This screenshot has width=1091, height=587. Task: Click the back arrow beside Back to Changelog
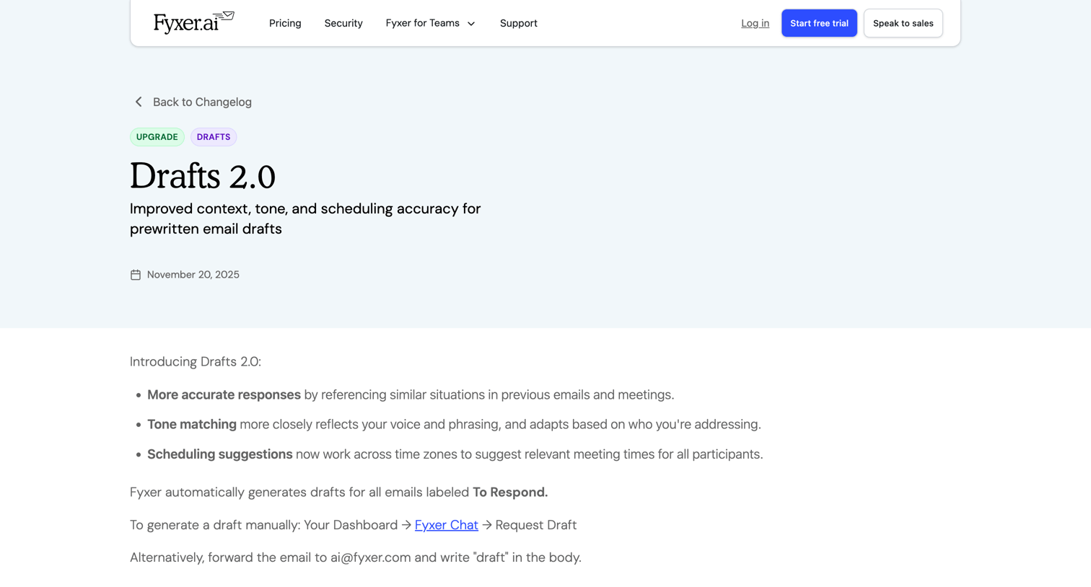[139, 102]
